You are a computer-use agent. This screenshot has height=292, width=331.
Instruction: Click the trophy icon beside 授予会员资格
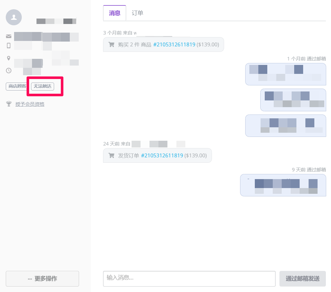9,104
